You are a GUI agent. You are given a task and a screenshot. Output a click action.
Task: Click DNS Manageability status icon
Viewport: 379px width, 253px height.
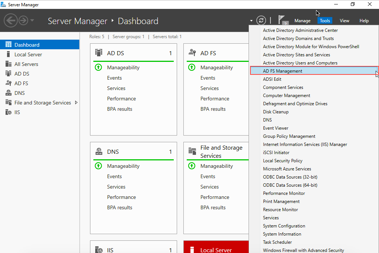point(99,166)
